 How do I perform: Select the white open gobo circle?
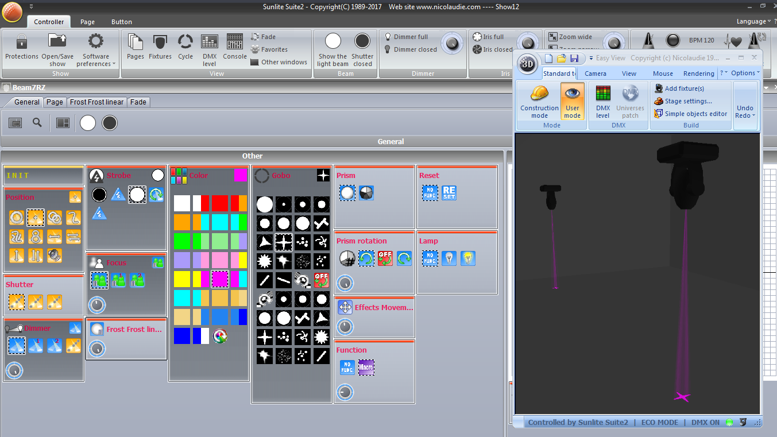[x=265, y=204]
